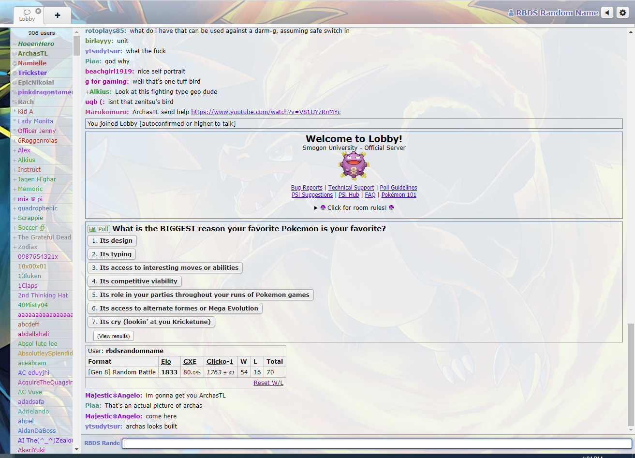Select user Jaqen H'ghar in the user list
This screenshot has height=458, width=635.
point(42,179)
